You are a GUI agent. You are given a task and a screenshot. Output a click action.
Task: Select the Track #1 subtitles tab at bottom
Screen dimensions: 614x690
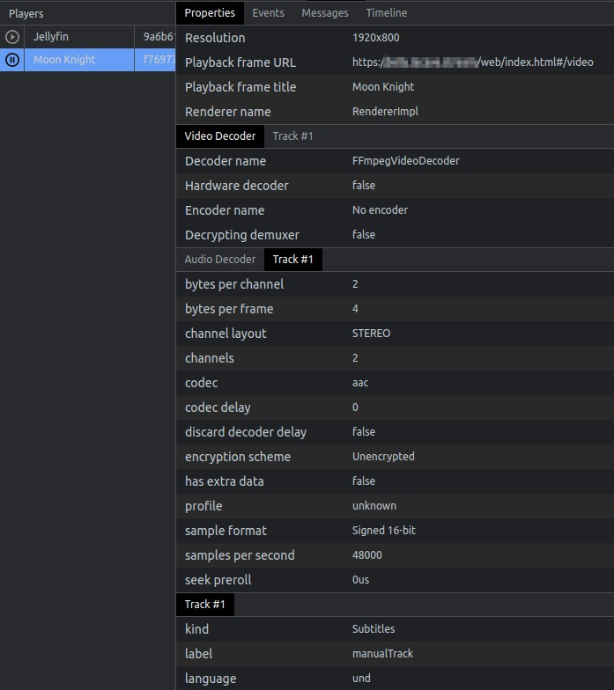coord(204,604)
